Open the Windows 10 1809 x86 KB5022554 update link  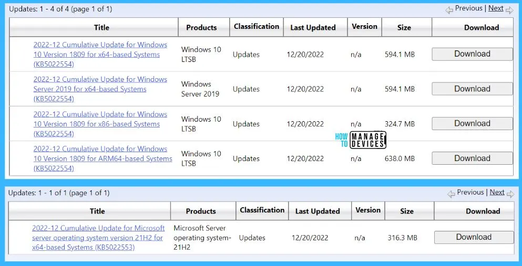click(x=100, y=124)
